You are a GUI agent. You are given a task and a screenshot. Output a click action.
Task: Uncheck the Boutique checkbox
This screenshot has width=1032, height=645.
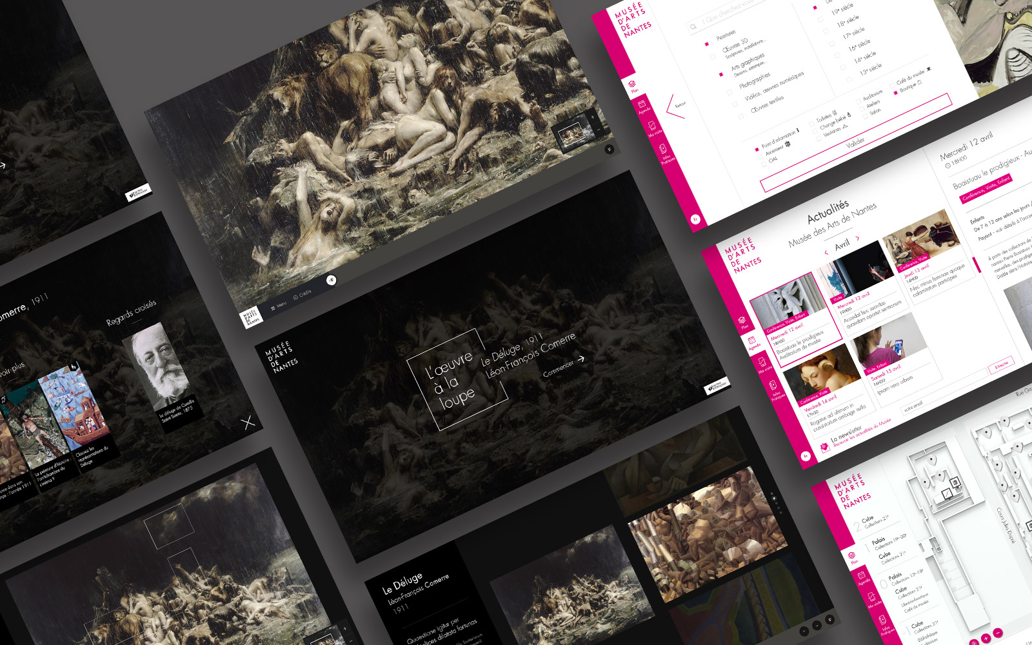[x=895, y=93]
